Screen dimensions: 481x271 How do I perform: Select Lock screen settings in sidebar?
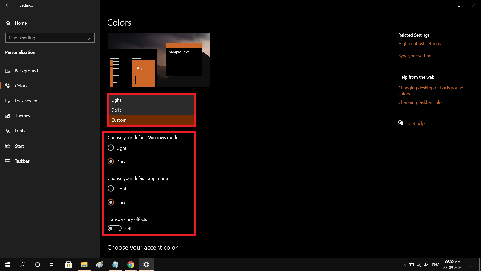(x=26, y=101)
